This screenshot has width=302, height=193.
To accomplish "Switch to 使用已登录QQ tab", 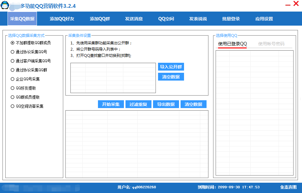I will (x=232, y=44).
